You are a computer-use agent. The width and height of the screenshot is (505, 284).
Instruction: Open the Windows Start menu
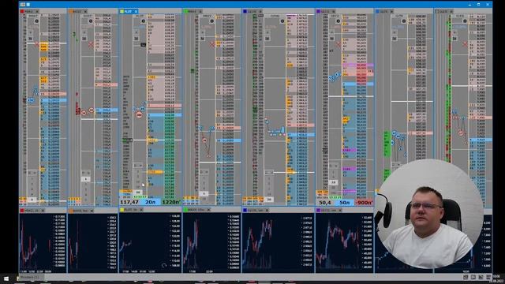click(6, 278)
